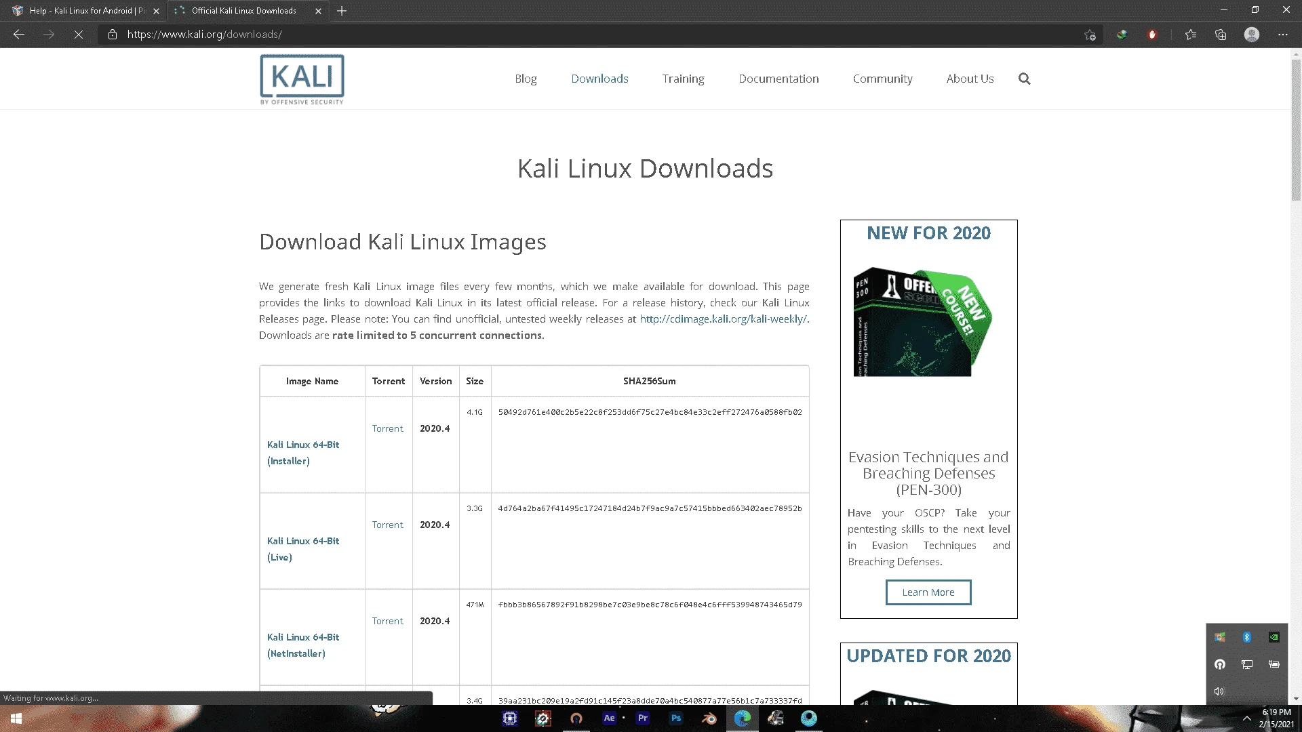Image resolution: width=1302 pixels, height=732 pixels.
Task: Open Photoshop from the taskbar
Action: [676, 718]
